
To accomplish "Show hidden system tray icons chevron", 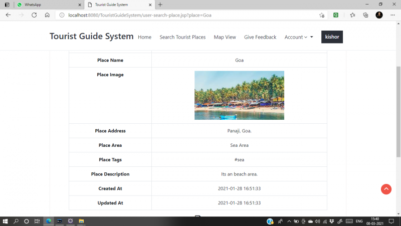I will click(x=289, y=221).
